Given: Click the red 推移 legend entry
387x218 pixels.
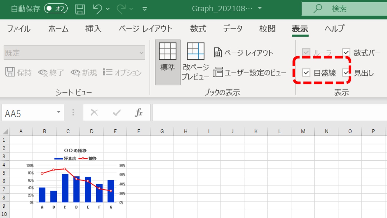Looking at the screenshot, I should (88, 159).
